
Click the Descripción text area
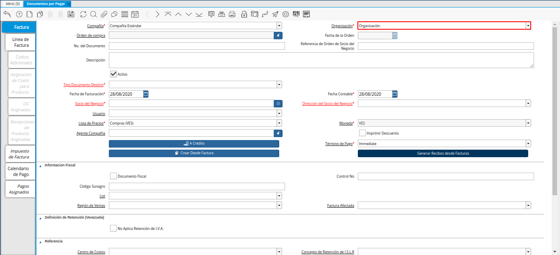click(321, 60)
